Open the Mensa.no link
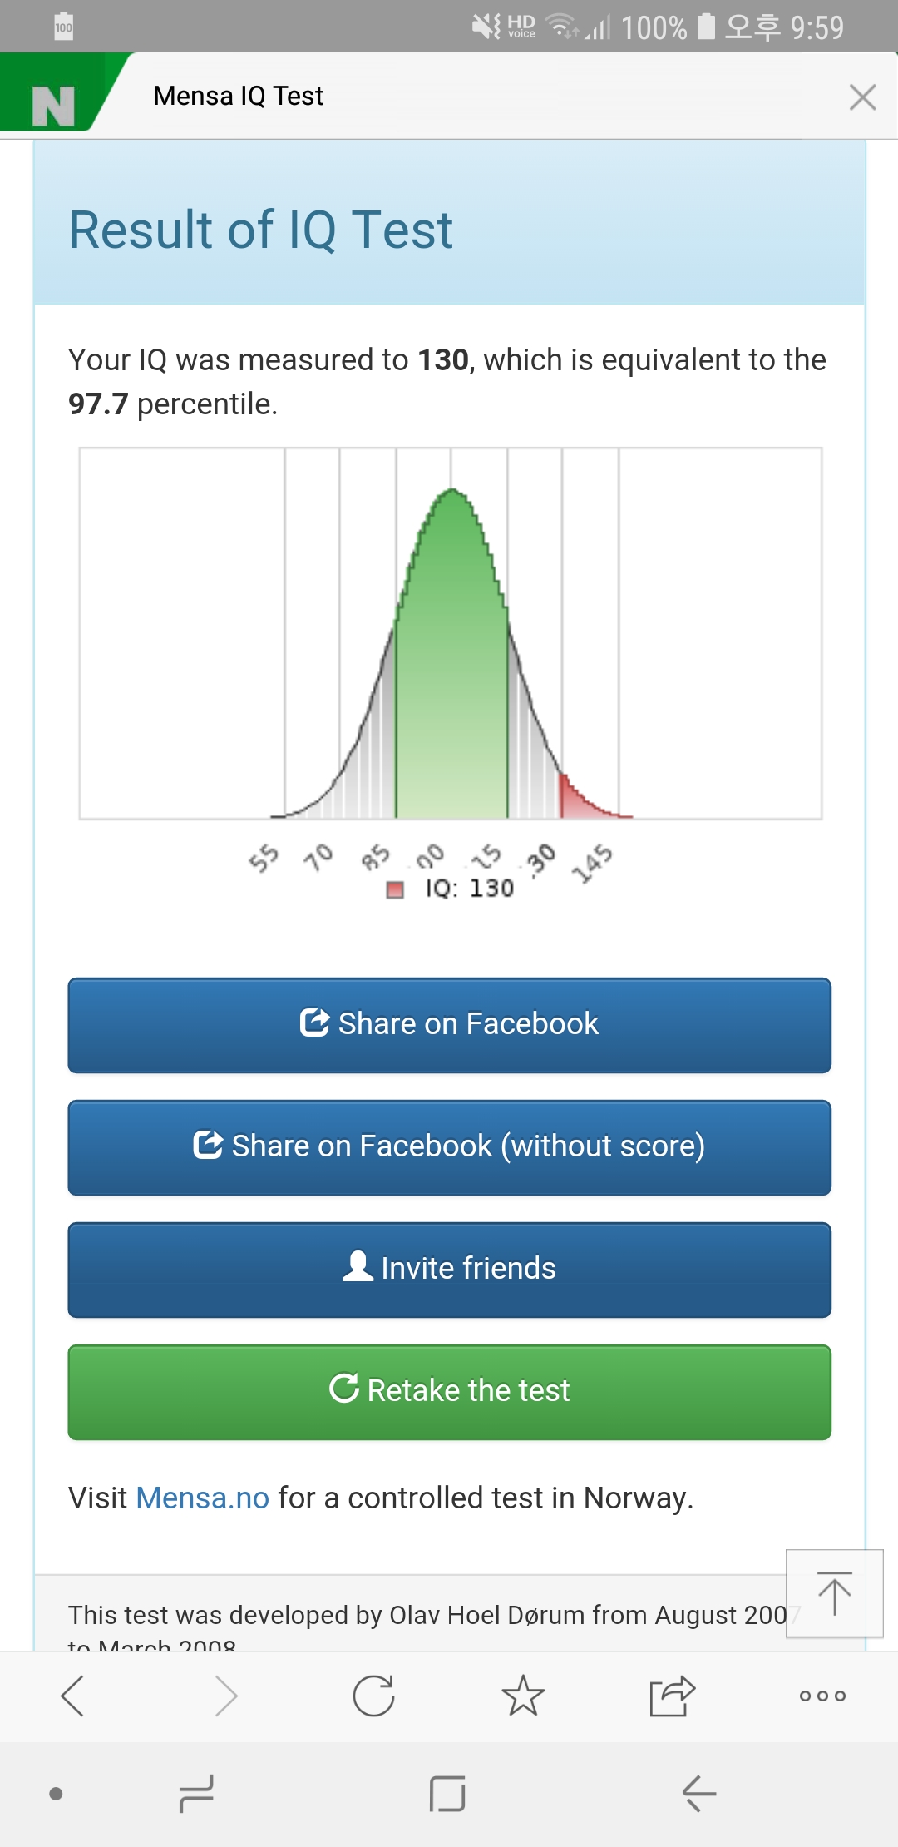Screen dimensions: 898x1847 (x=202, y=1498)
